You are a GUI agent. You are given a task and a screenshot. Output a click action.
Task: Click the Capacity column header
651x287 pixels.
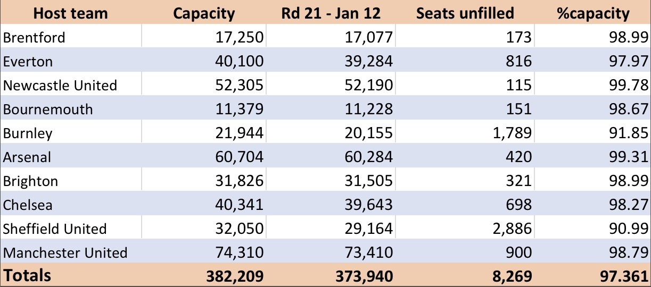pos(204,13)
